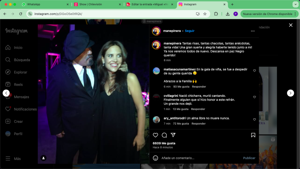
Task: Open post options three-dot menu
Action: point(253,31)
